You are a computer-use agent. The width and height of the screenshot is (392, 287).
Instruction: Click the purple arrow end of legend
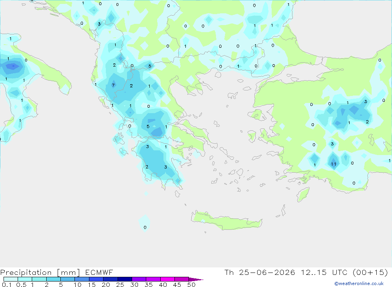click(196, 279)
